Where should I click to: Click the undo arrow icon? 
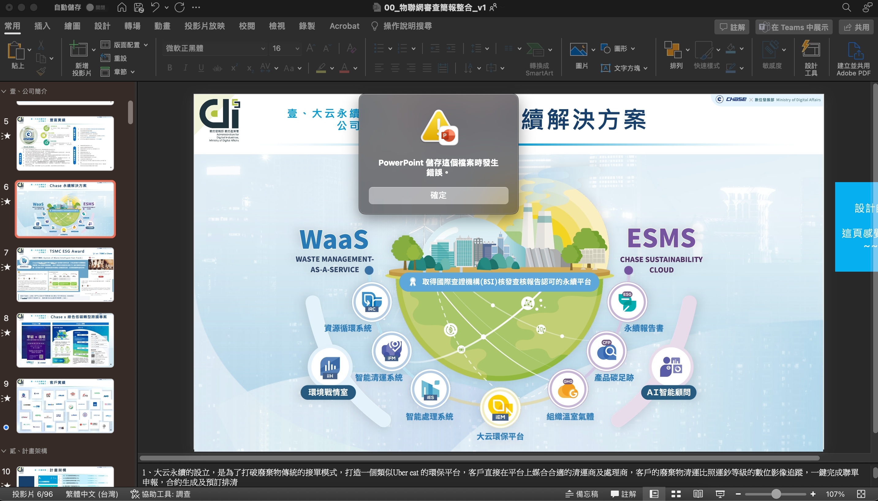coord(155,7)
